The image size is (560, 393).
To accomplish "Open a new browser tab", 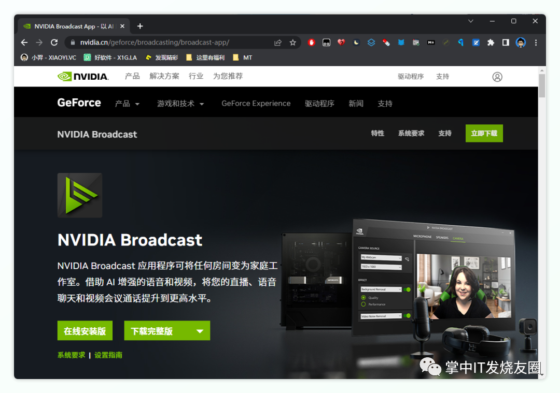I will (140, 26).
